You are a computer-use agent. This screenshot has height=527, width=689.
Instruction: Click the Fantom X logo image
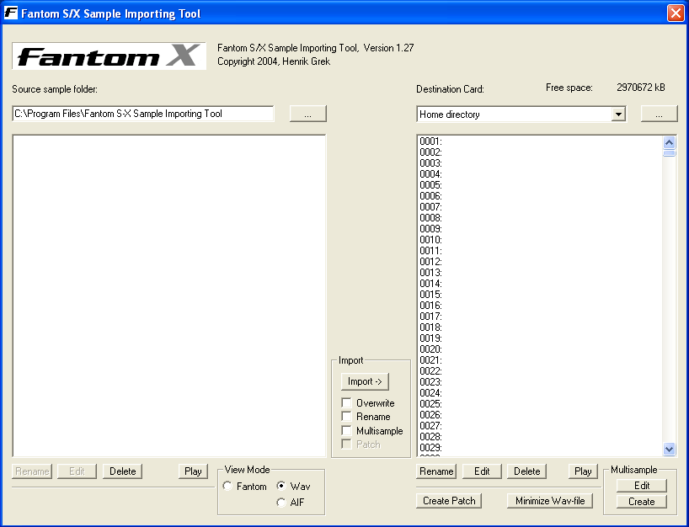tap(109, 56)
